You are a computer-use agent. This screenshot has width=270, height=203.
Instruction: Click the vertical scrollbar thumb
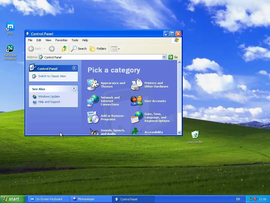click(179, 89)
